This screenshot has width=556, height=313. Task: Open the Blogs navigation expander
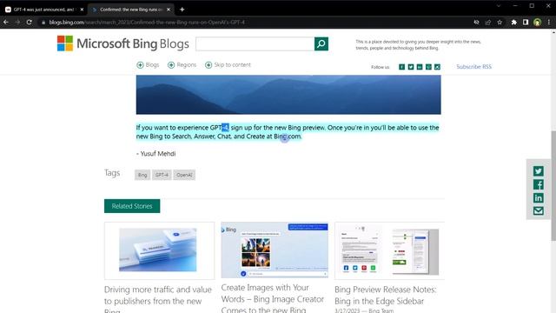click(x=148, y=65)
